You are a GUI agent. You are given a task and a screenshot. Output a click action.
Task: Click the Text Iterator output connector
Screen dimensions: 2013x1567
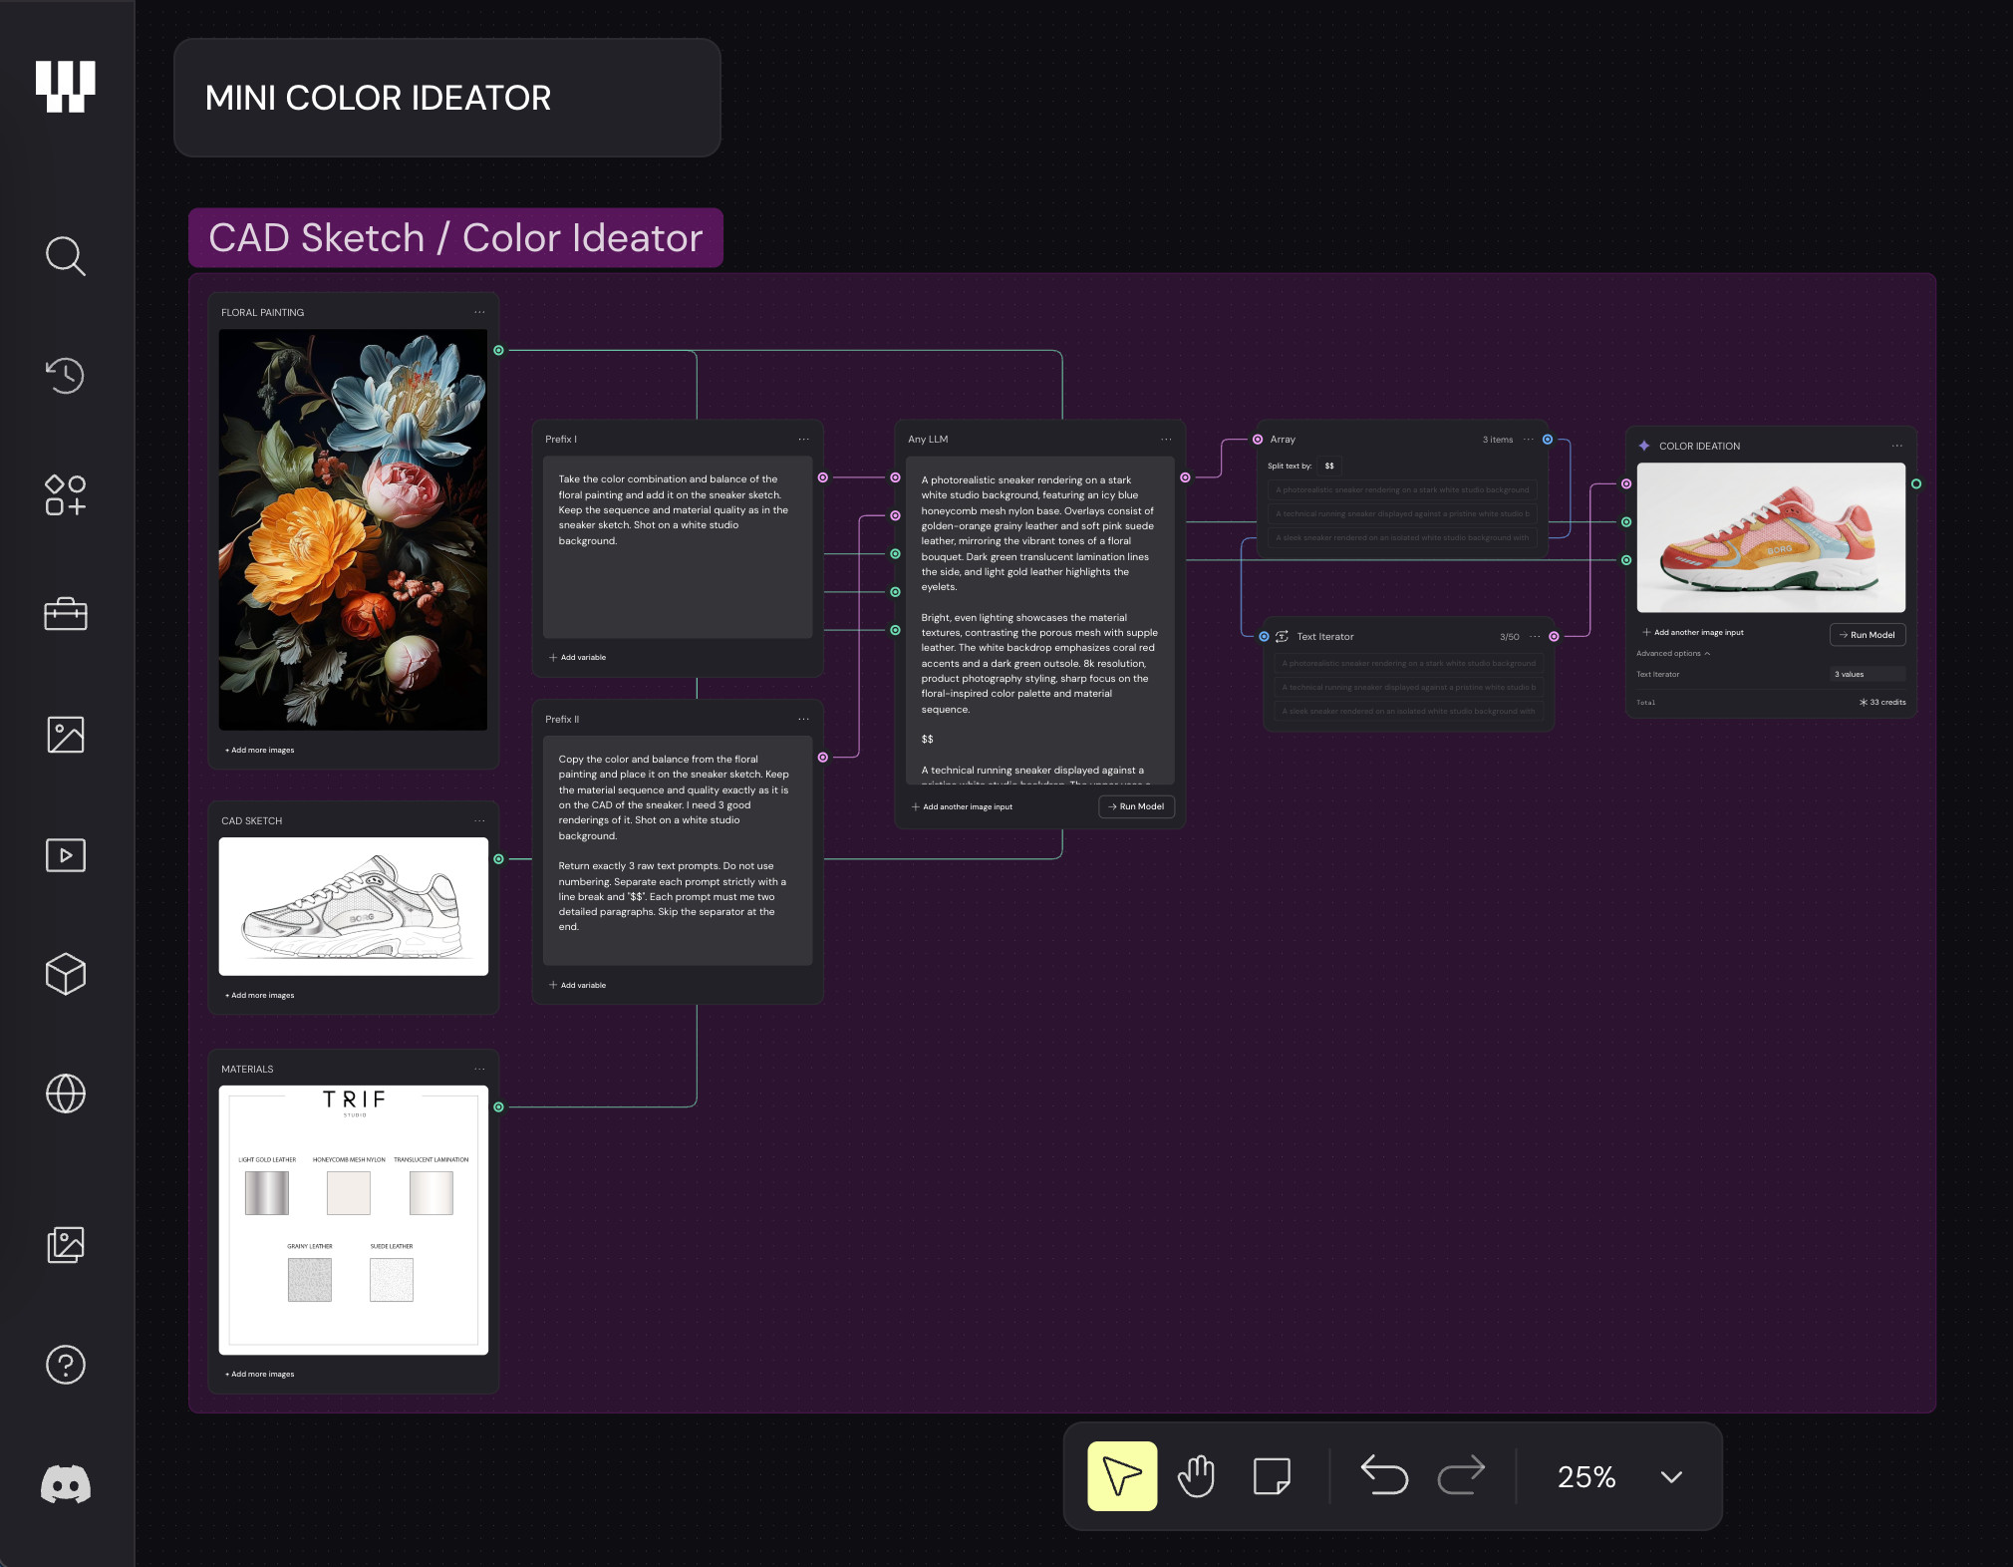(1554, 636)
